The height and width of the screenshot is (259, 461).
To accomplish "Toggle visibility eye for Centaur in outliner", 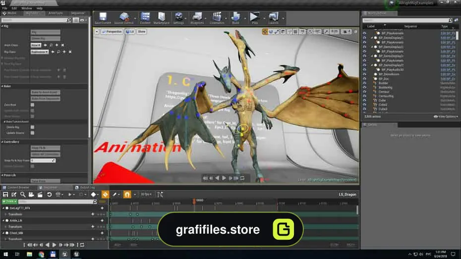I will (x=364, y=92).
